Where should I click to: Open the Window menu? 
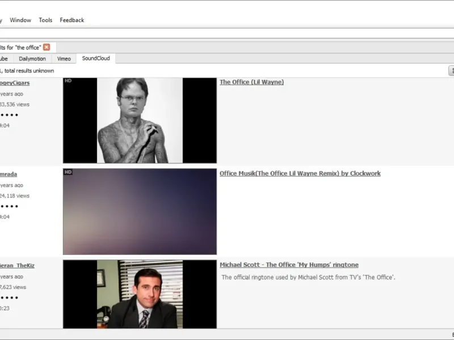[x=20, y=20]
